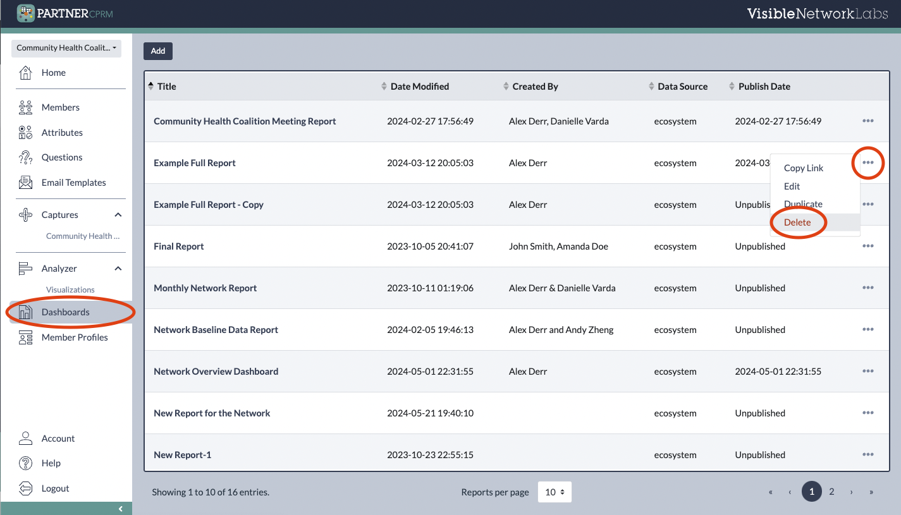Screen dimensions: 901x515
Task: Go to page 2 of results
Action: [831, 492]
